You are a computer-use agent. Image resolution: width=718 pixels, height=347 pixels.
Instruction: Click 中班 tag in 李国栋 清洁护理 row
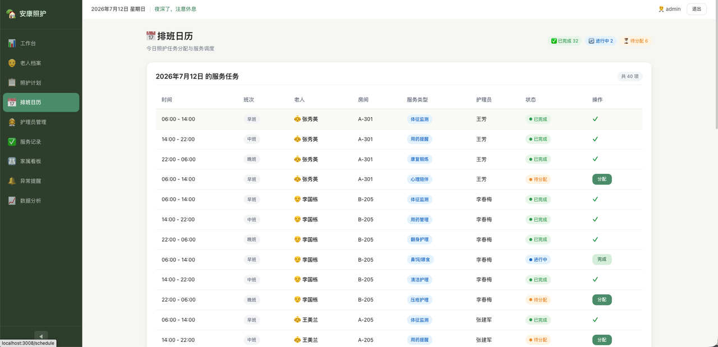251,279
